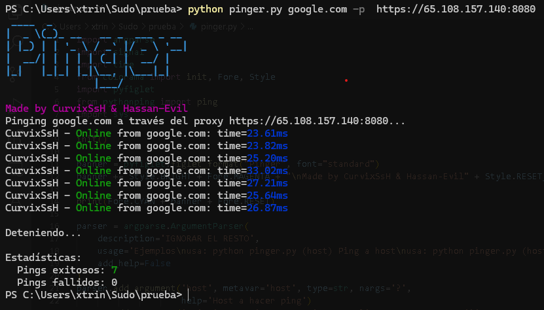This screenshot has width=544, height=310.
Task: Click "import pyfiglet" code line in background editor
Action: pyautogui.click(x=115, y=90)
